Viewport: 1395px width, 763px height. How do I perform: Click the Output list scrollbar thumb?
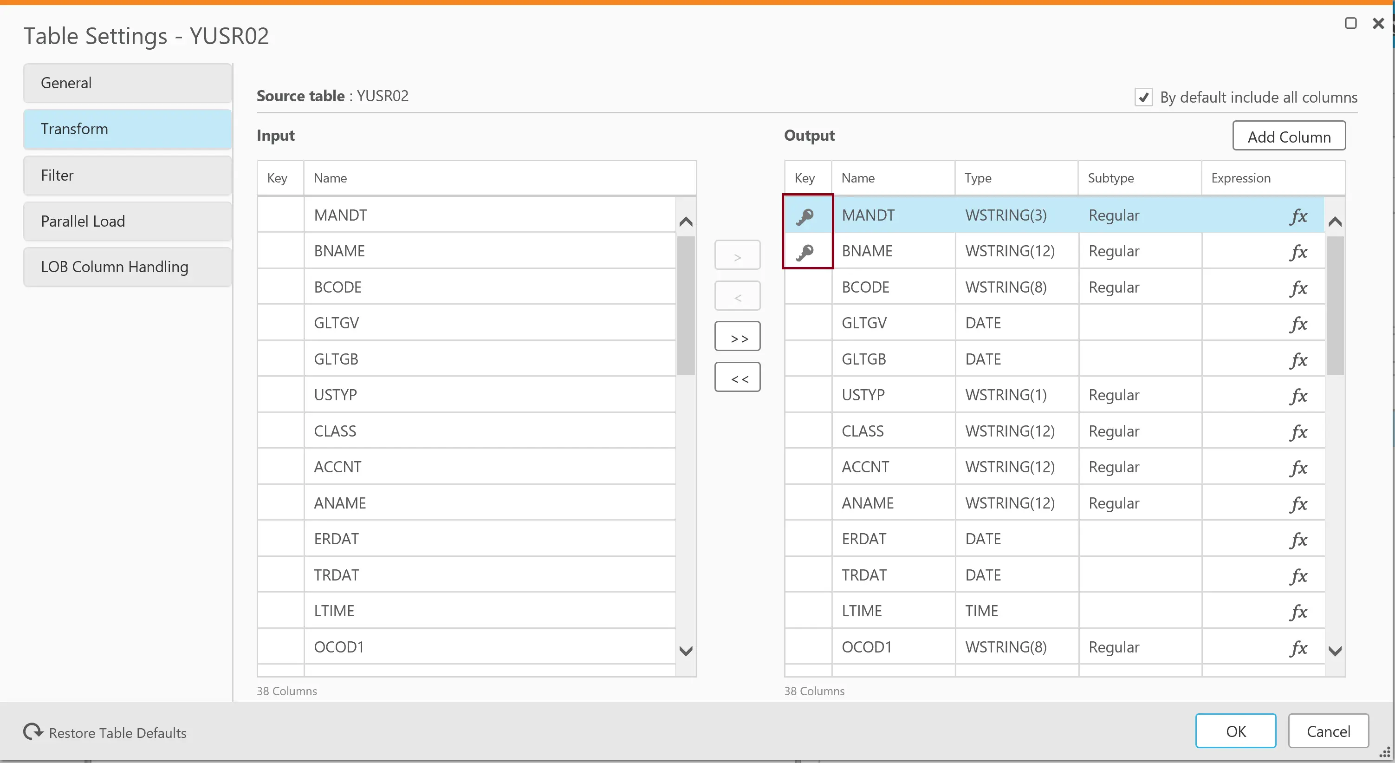click(x=1335, y=306)
